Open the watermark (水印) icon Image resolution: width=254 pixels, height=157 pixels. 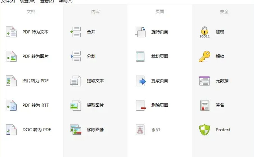(x=140, y=130)
